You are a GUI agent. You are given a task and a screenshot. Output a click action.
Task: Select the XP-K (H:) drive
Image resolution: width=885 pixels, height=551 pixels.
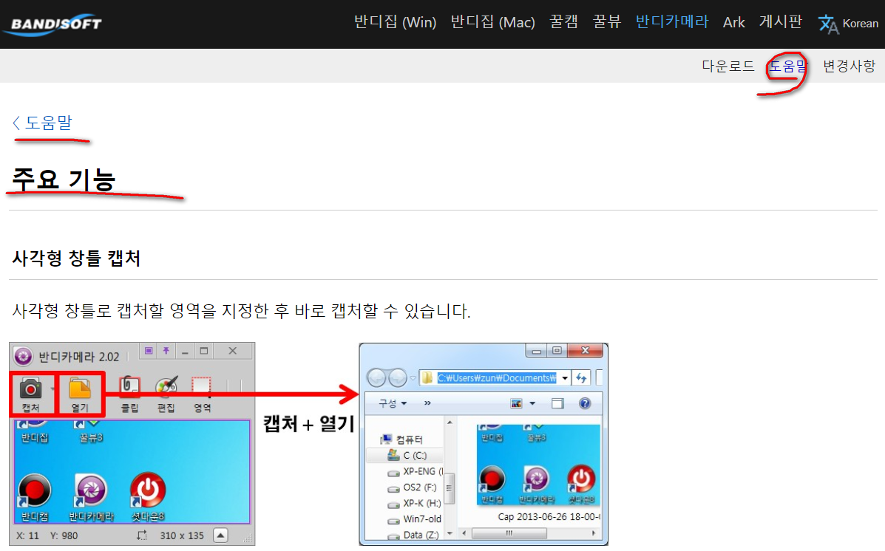point(414,502)
